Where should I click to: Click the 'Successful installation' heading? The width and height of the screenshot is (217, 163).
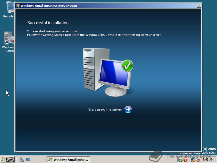(48, 23)
